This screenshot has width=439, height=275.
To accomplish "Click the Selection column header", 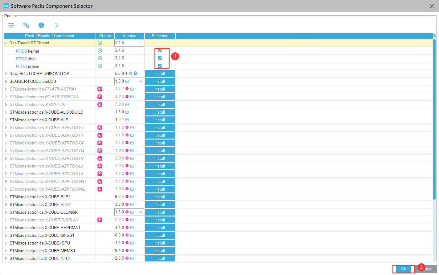I will tap(160, 36).
